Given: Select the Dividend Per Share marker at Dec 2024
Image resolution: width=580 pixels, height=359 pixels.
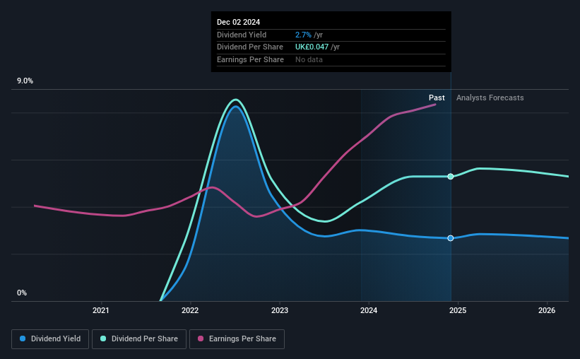Looking at the screenshot, I should pos(451,177).
